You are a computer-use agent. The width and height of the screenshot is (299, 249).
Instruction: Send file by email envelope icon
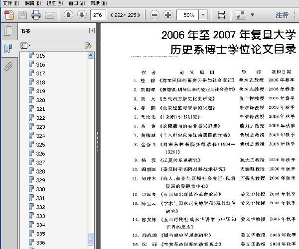[x=49, y=15]
